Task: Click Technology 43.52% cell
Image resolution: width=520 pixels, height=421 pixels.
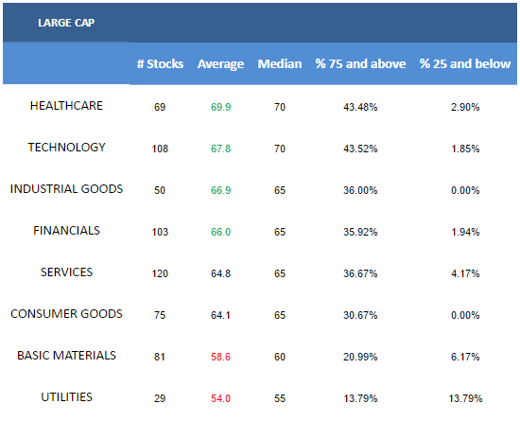Action: [x=360, y=149]
